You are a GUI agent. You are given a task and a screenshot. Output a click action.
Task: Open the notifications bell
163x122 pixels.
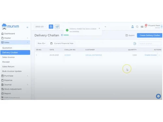[x=146, y=26]
